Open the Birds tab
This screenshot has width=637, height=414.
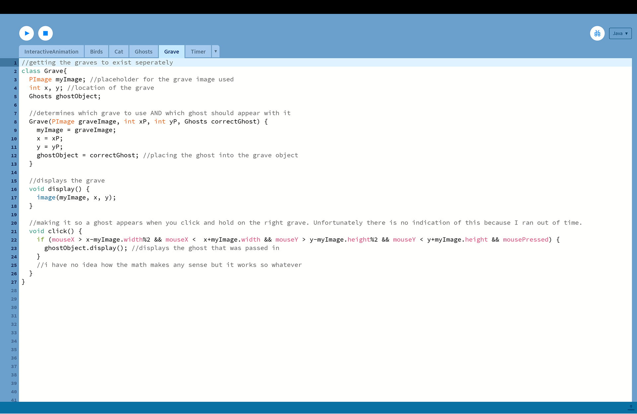pyautogui.click(x=96, y=51)
